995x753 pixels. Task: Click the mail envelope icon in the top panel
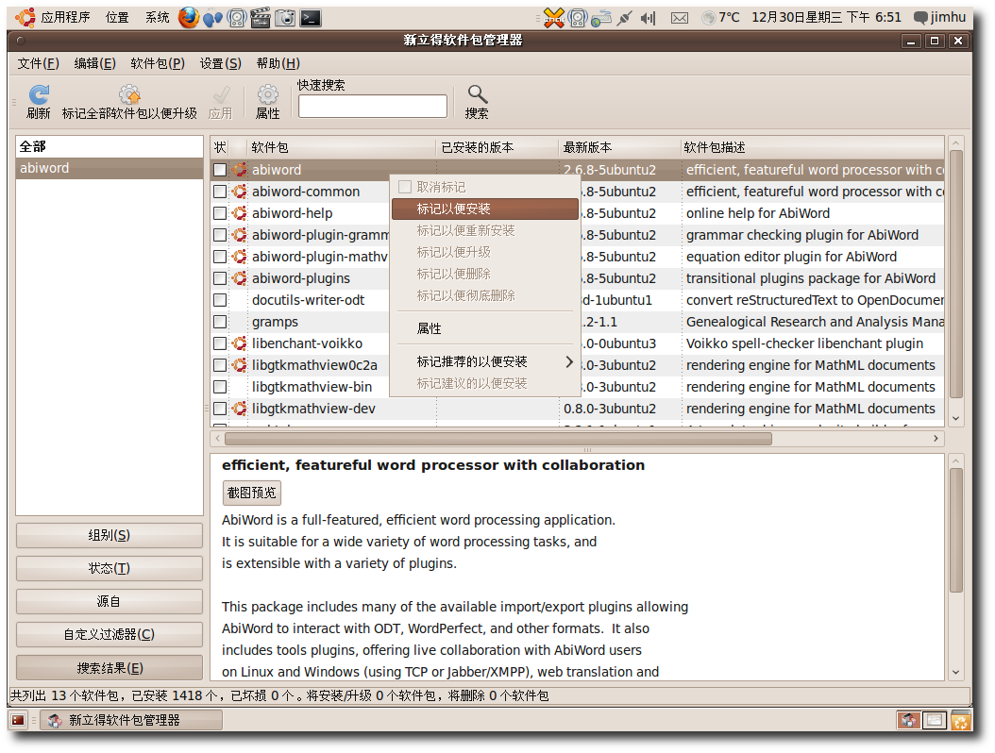[679, 18]
